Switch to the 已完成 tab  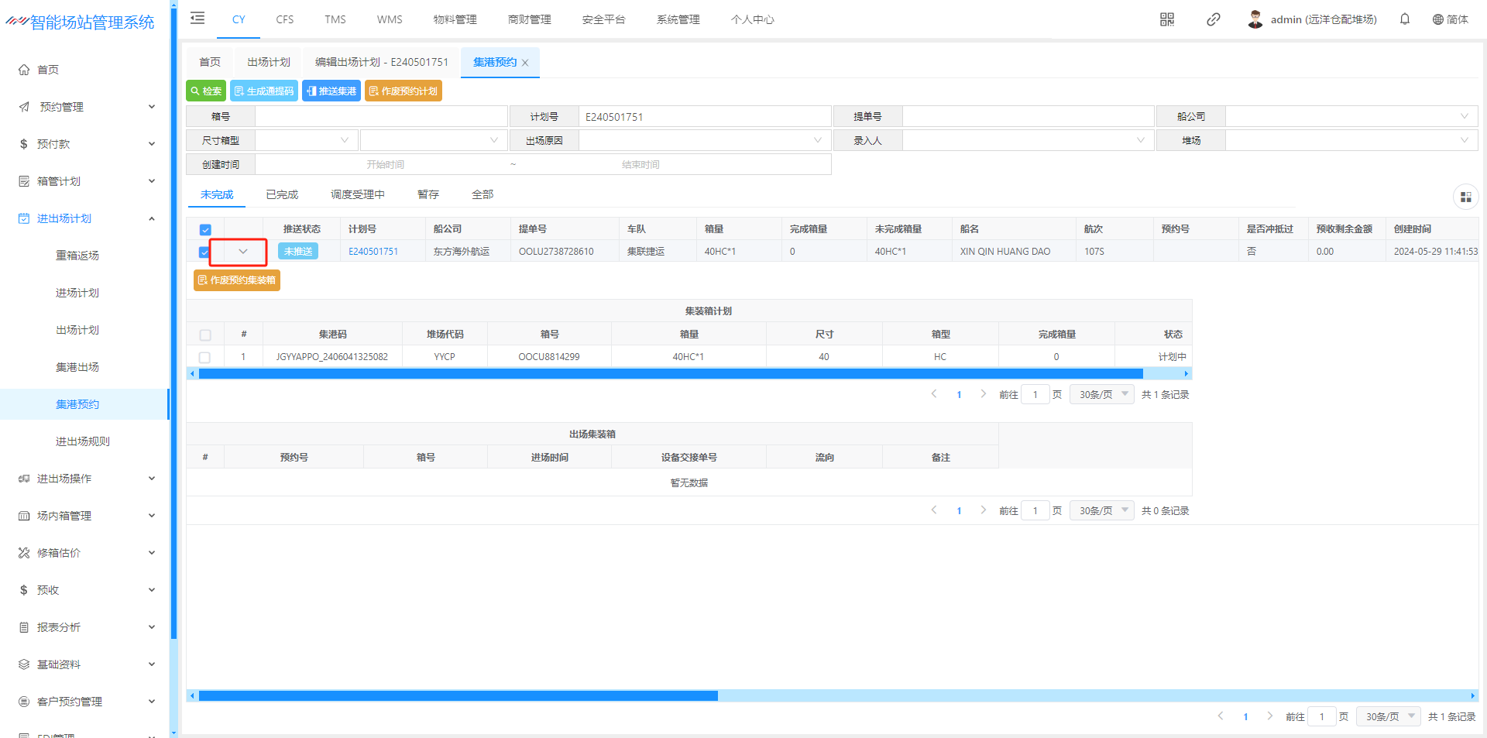pos(281,195)
